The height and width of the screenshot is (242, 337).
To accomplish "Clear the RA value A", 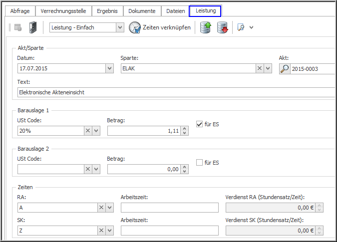I will 101,208.
